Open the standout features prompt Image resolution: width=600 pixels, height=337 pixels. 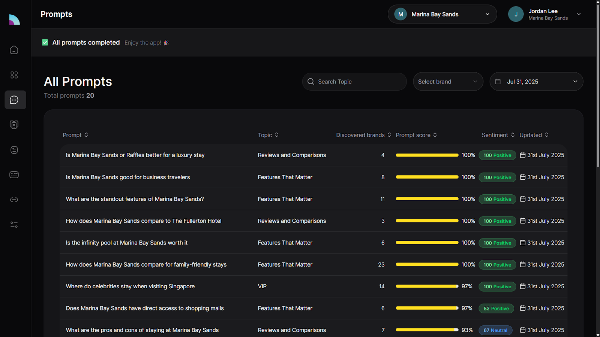coord(135,199)
